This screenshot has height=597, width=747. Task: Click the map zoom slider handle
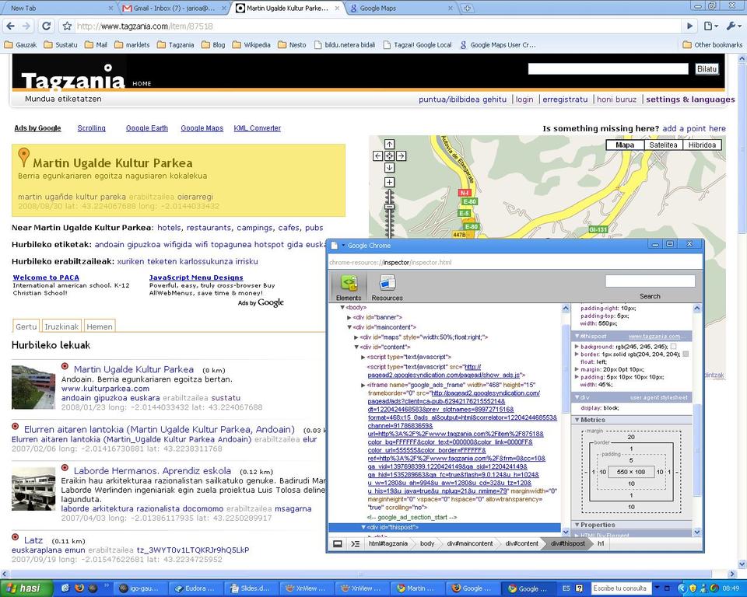pos(389,207)
